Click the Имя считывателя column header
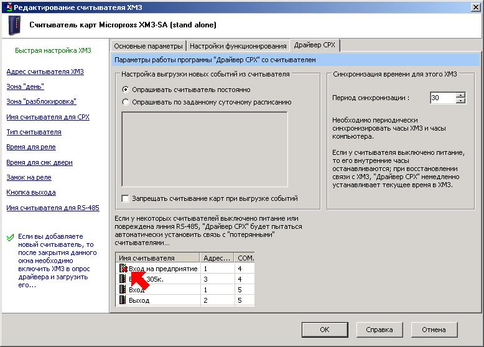 (157, 257)
